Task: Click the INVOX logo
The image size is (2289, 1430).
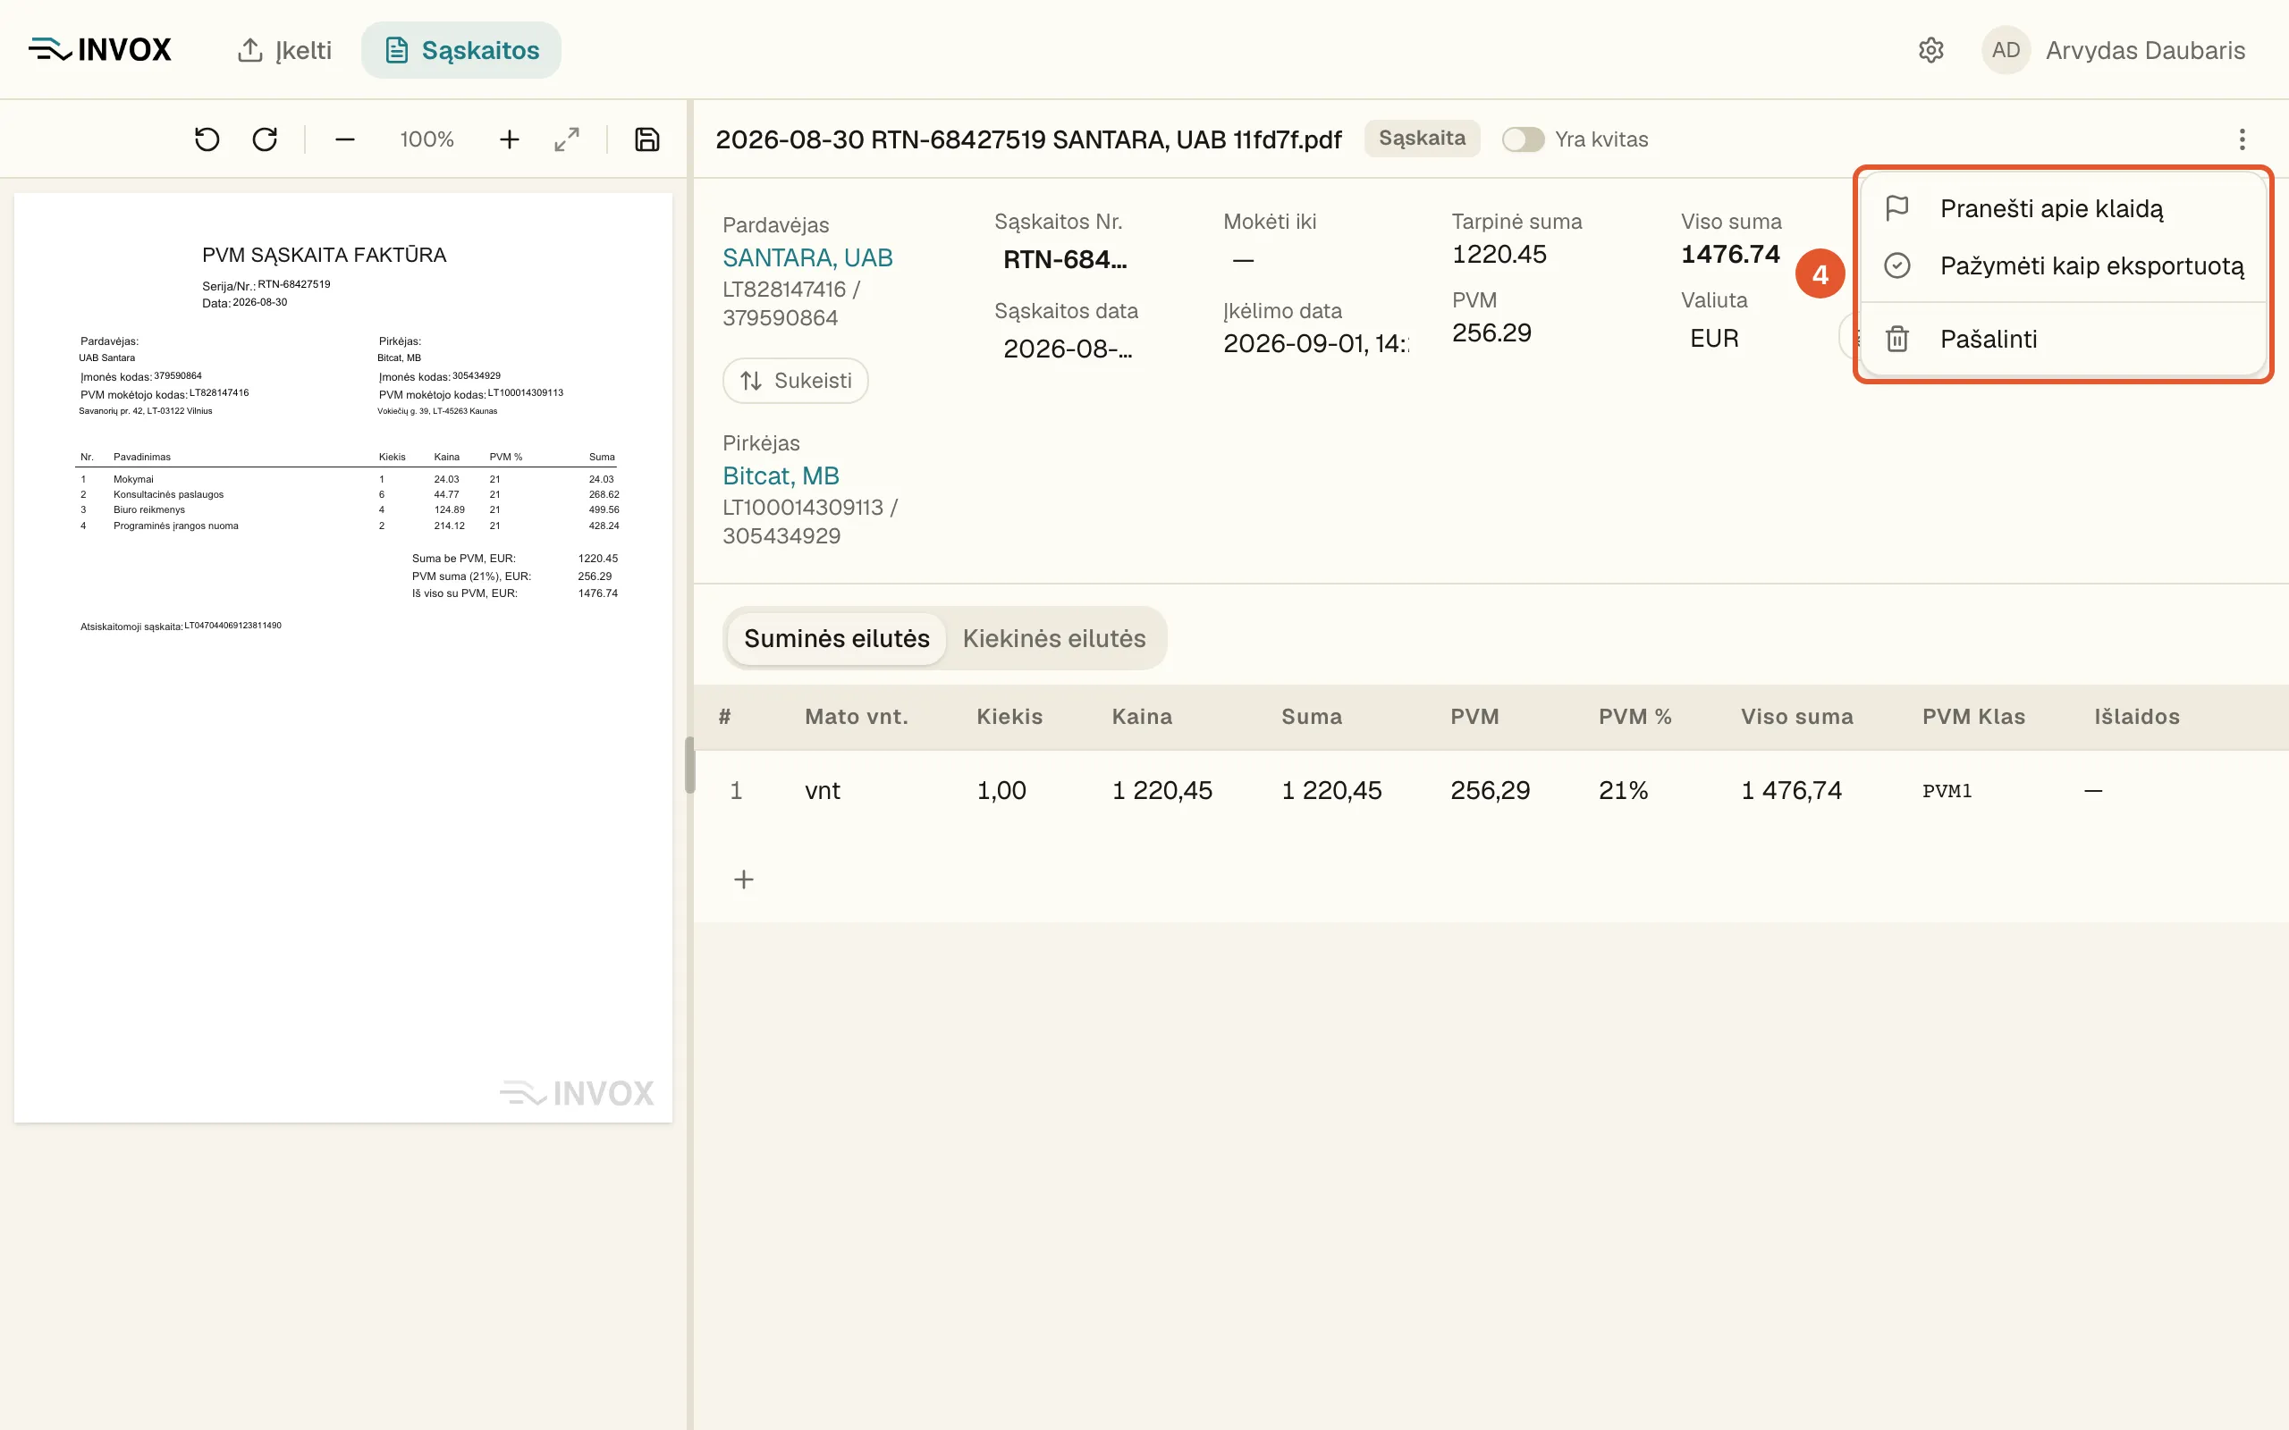Action: click(100, 50)
